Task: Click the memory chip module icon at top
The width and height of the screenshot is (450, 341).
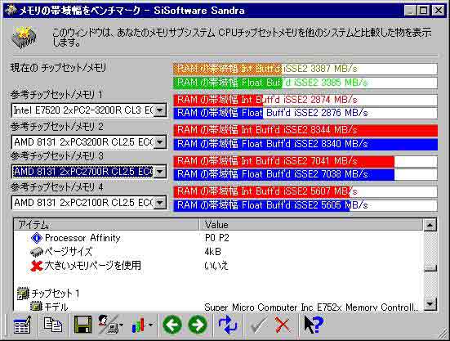Action: [25, 38]
